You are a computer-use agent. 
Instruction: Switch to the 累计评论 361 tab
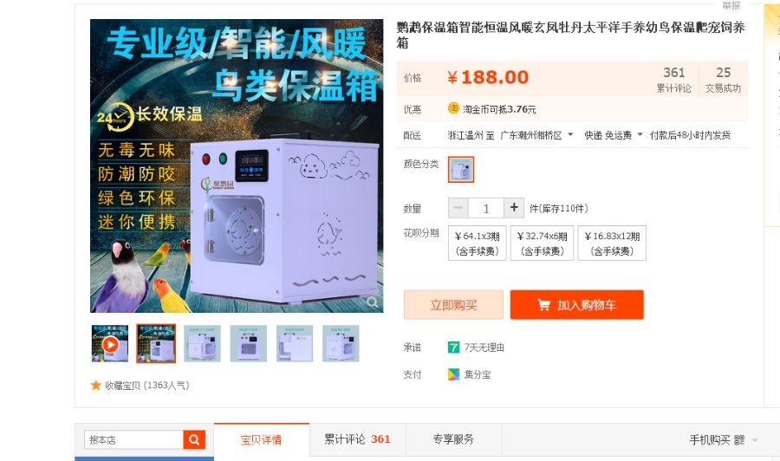pos(357,439)
